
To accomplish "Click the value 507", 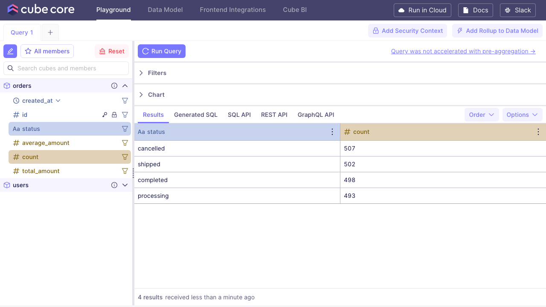I will click(350, 148).
